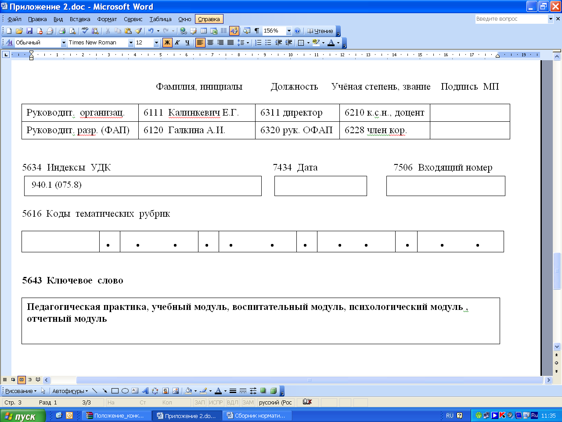562x422 pixels.
Task: Open the Вставка menu
Action: [x=80, y=19]
